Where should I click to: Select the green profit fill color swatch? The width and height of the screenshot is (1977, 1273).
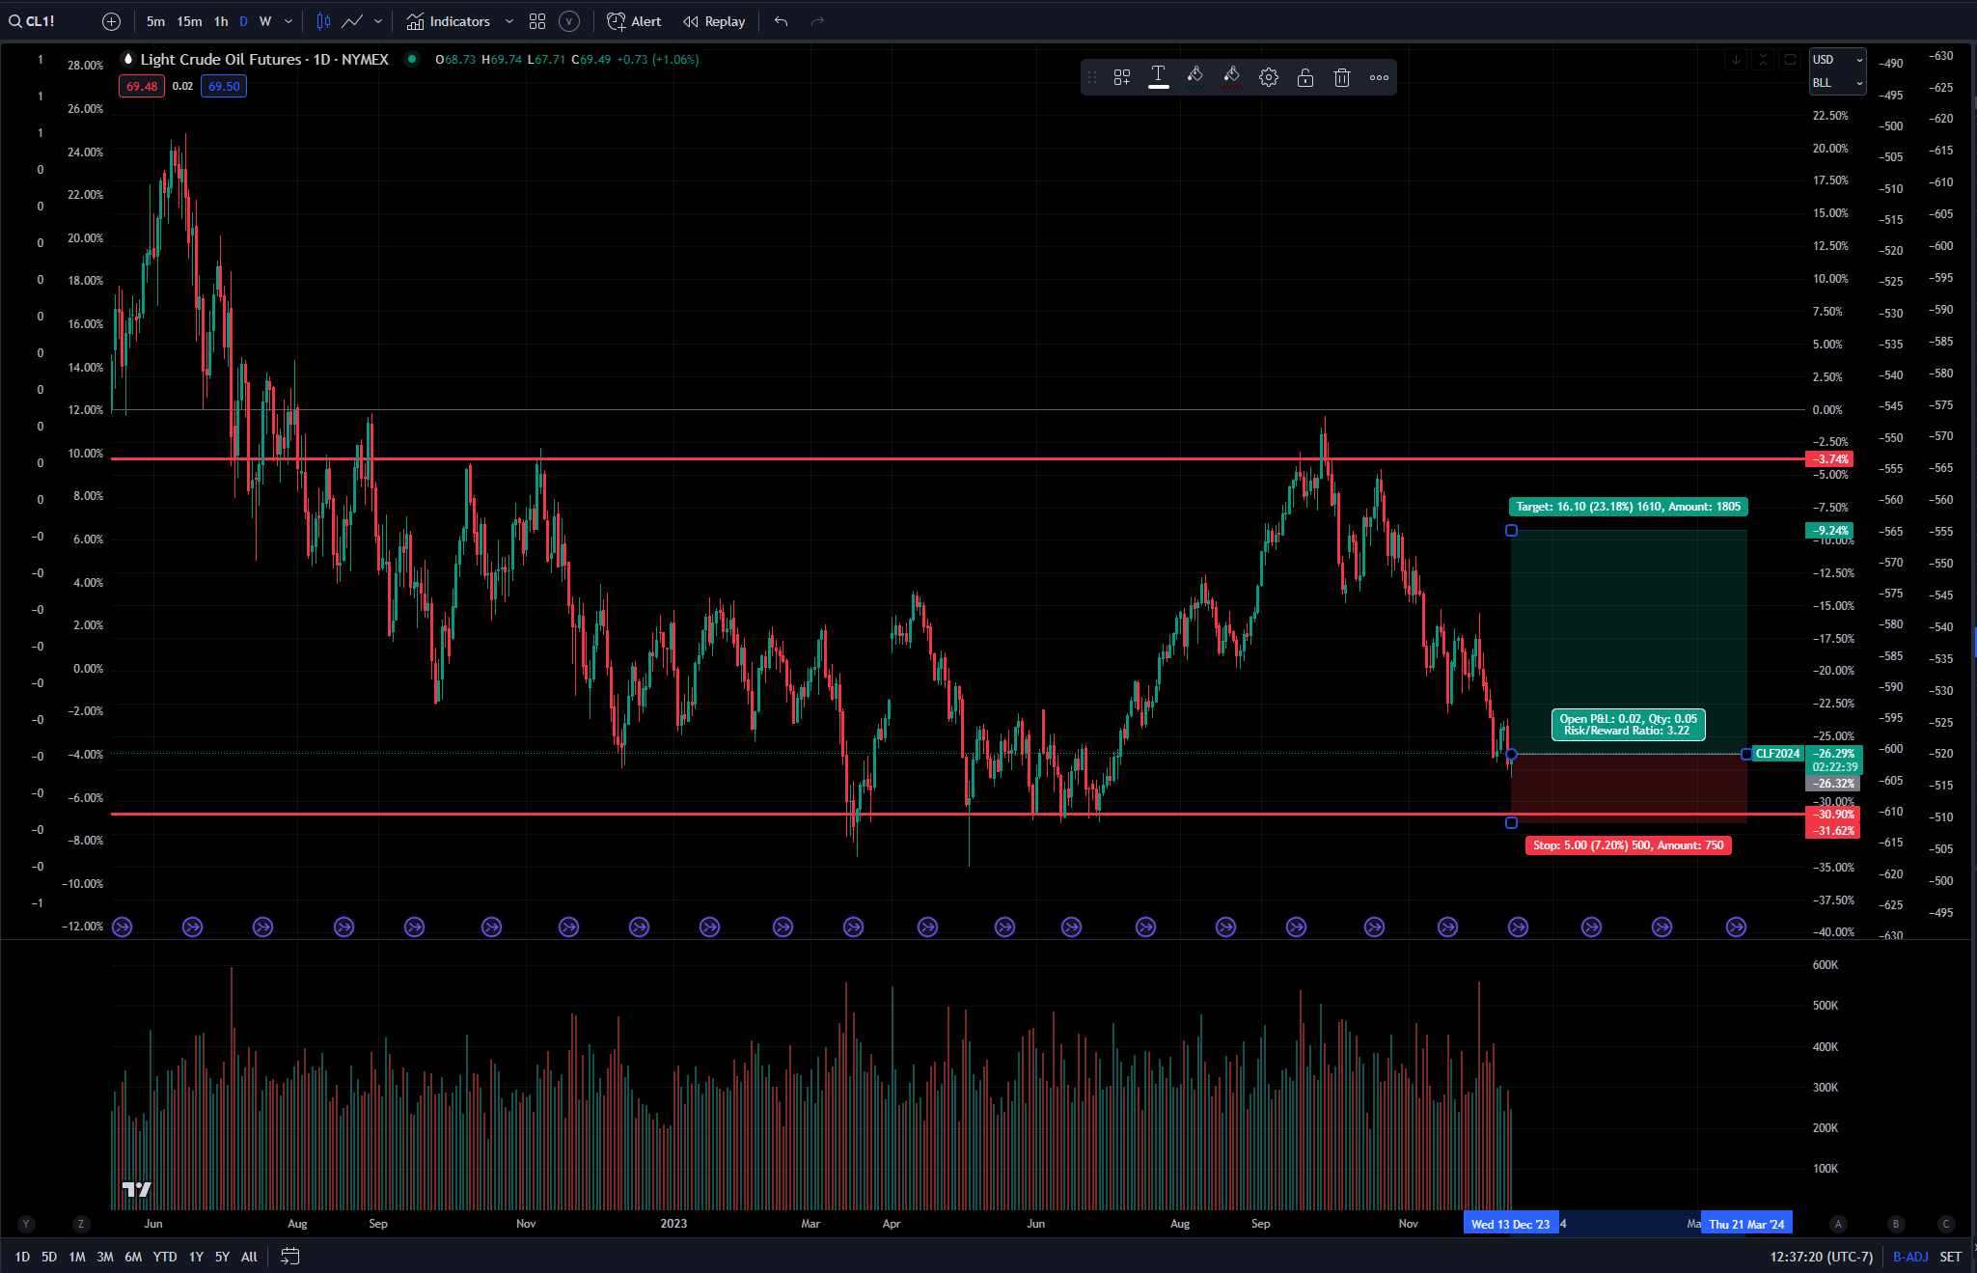1195,77
